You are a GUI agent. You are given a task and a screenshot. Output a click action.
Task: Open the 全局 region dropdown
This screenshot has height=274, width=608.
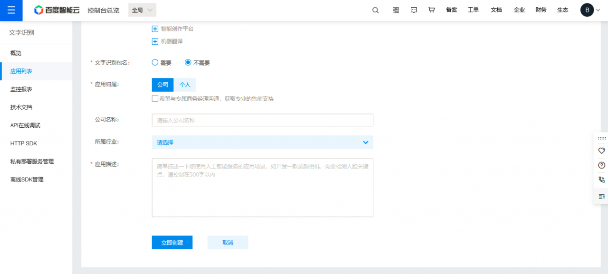click(x=141, y=9)
